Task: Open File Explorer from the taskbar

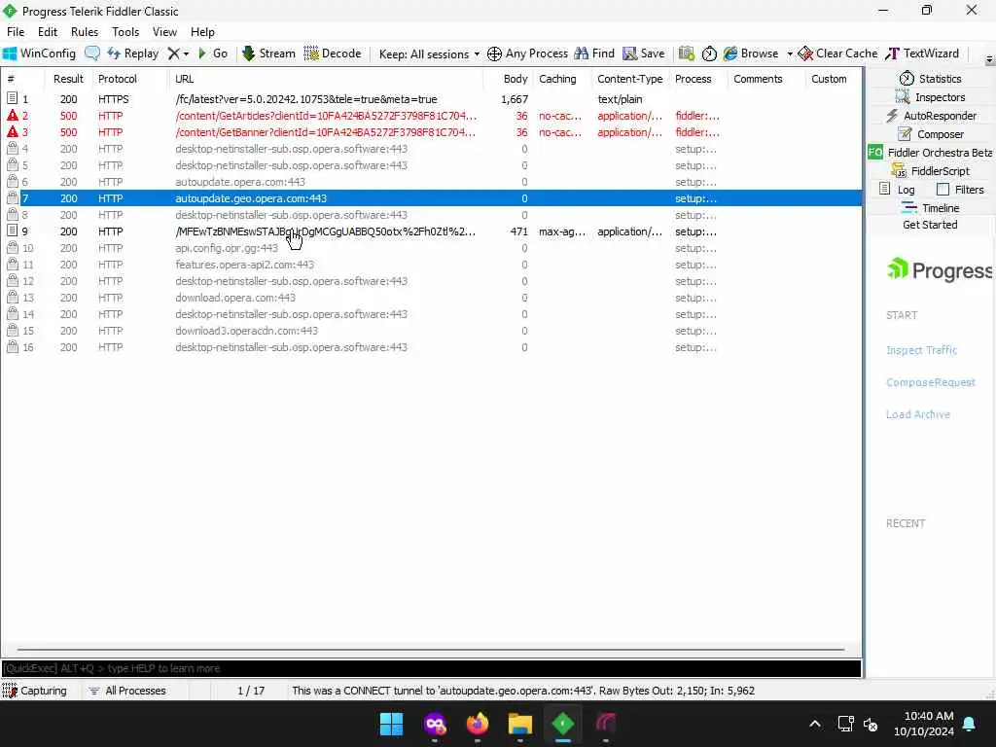Action: coord(519,724)
